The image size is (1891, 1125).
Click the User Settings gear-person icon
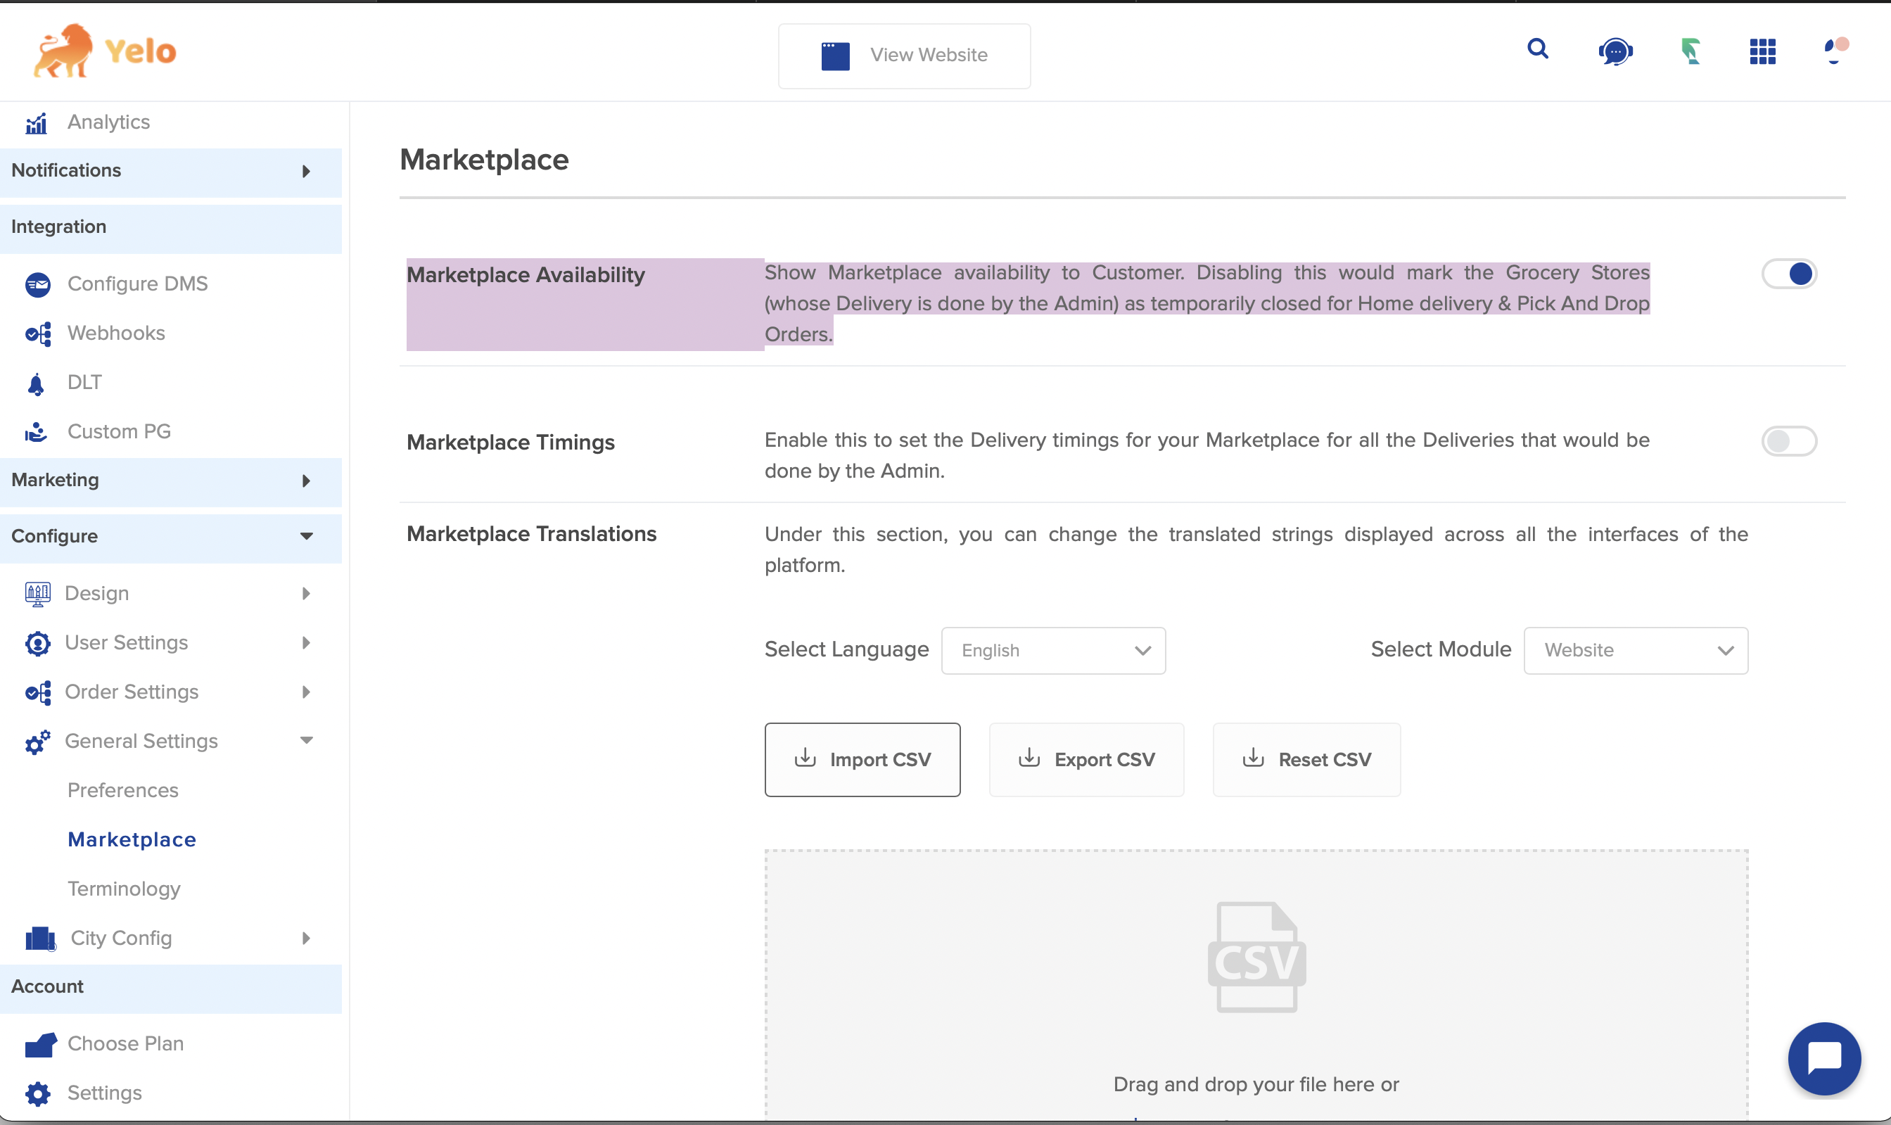coord(37,644)
